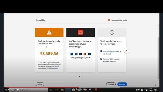Click the Cancel Plan heading
This screenshot has height=92, width=163.
(x=41, y=20)
